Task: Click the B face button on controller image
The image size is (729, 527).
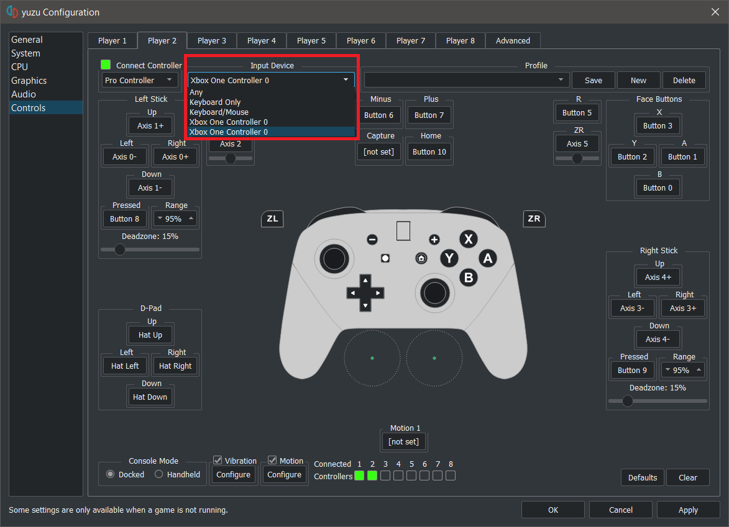Action: coord(468,277)
